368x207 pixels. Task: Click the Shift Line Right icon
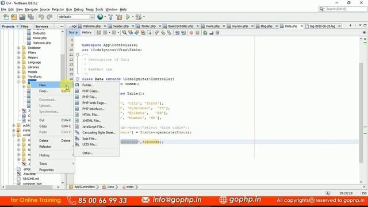pos(183,33)
